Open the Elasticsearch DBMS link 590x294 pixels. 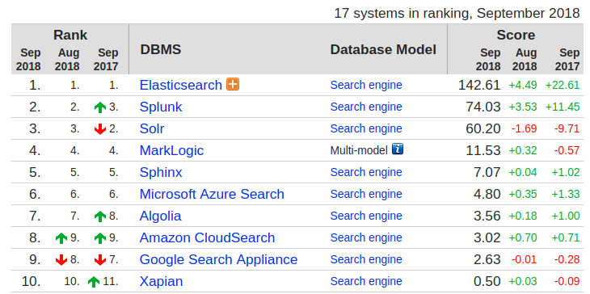pyautogui.click(x=180, y=85)
